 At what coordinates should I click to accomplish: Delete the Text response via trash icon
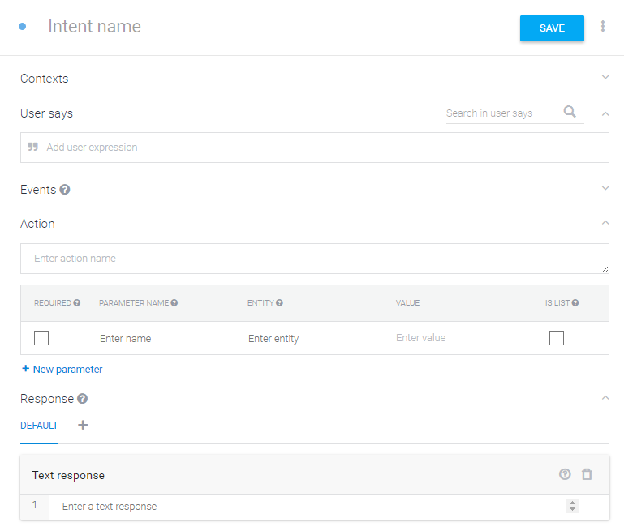(587, 474)
